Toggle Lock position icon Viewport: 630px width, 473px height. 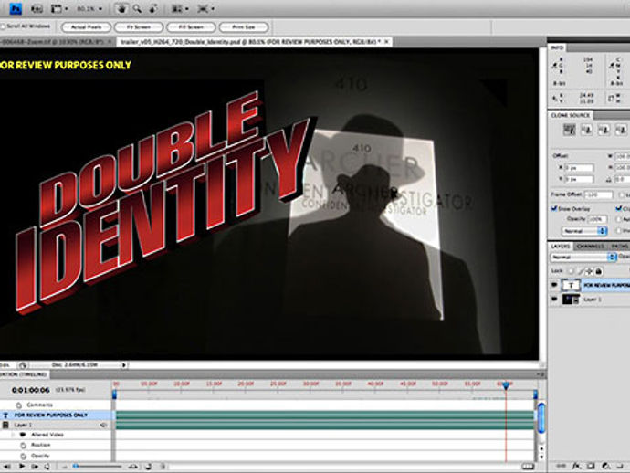589,271
